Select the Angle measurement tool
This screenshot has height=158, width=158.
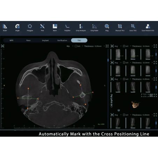coord(17,28)
